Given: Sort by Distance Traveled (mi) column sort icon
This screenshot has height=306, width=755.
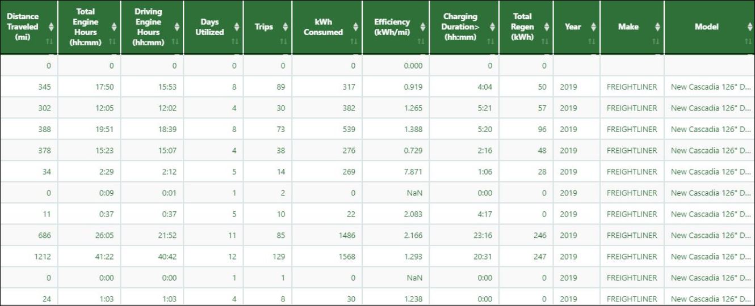Looking at the screenshot, I should tap(51, 27).
